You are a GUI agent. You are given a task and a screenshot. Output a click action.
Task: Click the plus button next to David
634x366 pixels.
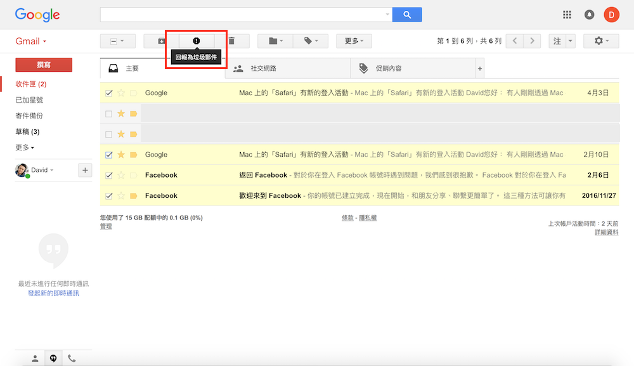[85, 170]
